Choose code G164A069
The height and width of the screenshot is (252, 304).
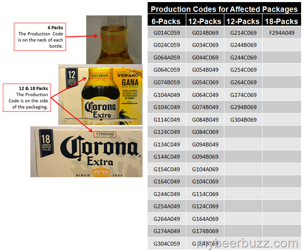205,219
